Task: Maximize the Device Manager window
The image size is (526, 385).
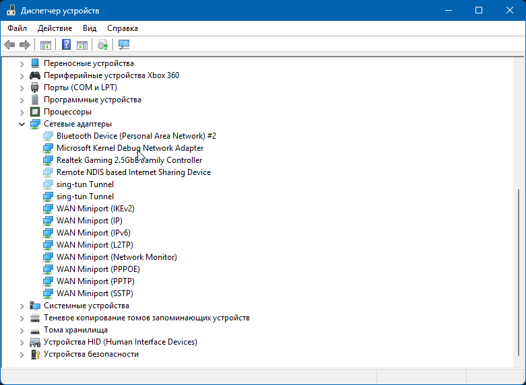Action: [479, 10]
